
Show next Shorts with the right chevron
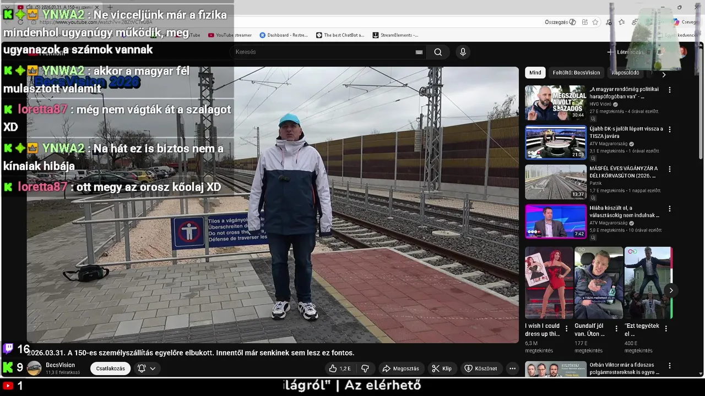(671, 290)
